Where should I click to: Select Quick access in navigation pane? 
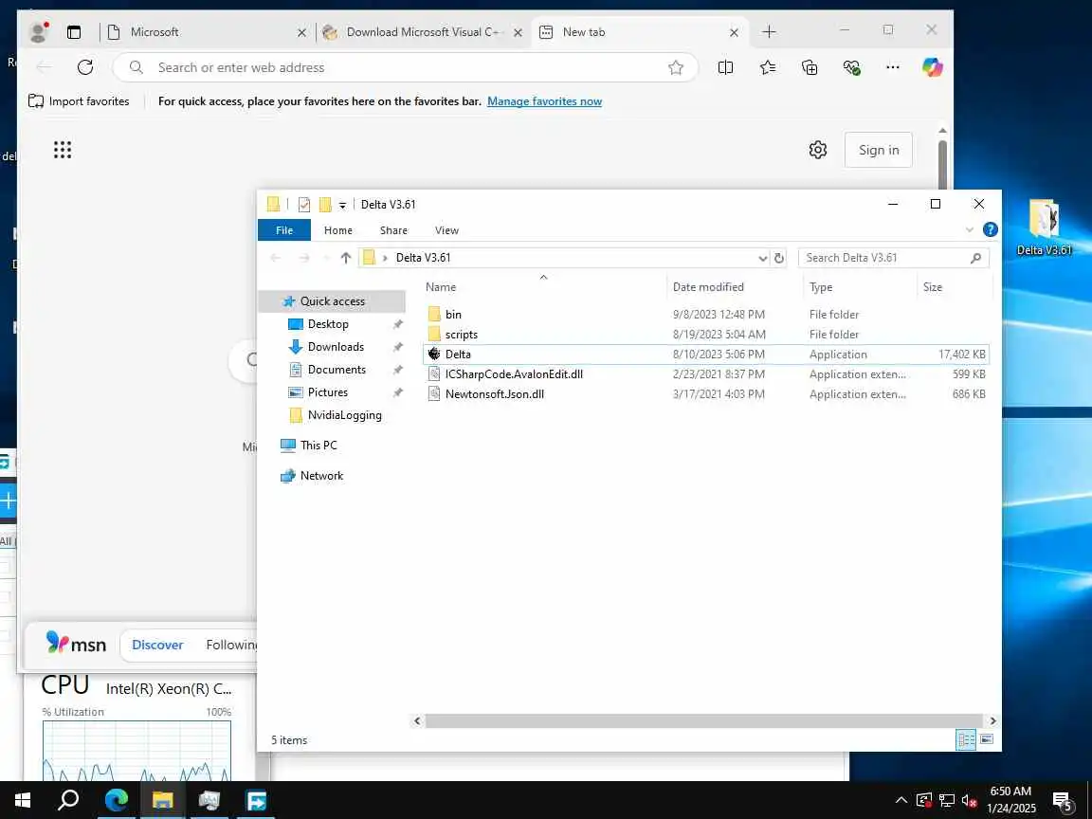pos(332,300)
